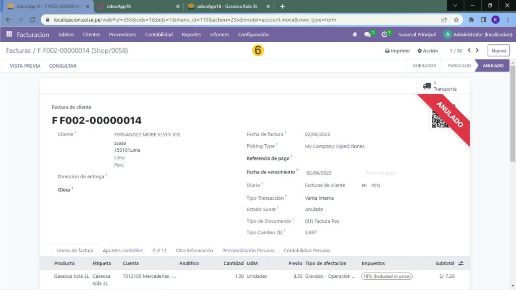The height and width of the screenshot is (290, 516).
Task: Open the Odoo apps grid menu
Action: pyautogui.click(x=9, y=35)
